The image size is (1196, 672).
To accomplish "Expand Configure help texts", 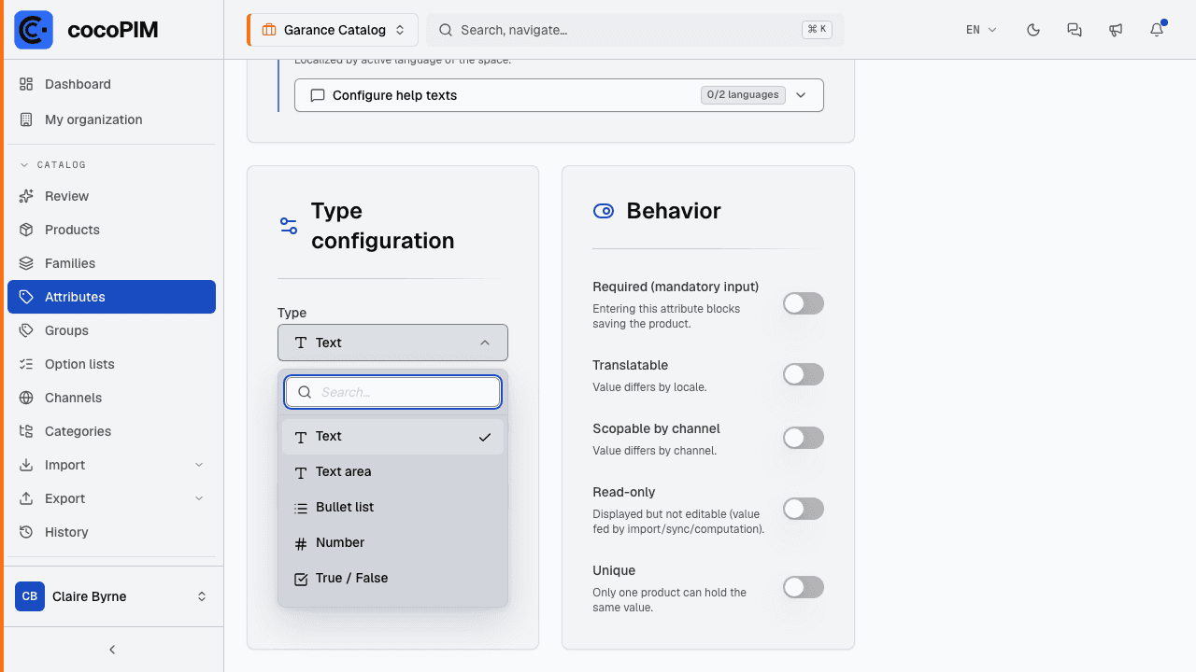I will coord(559,95).
